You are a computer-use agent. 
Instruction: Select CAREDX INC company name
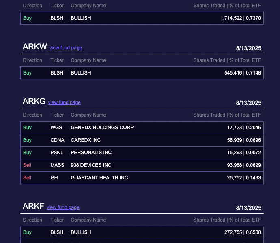(86, 140)
